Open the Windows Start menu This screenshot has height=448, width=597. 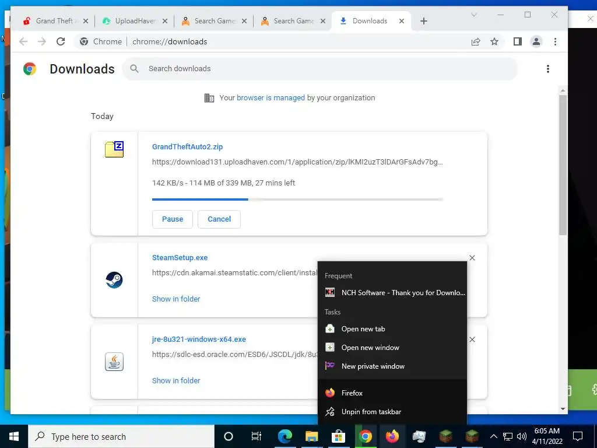(x=14, y=436)
